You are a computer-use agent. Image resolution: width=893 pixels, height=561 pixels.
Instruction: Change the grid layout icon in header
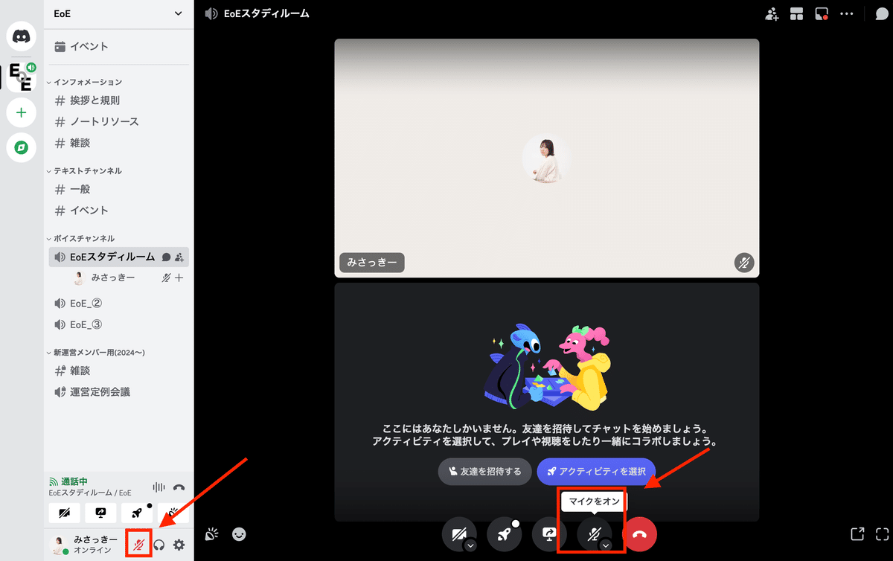pos(797,13)
